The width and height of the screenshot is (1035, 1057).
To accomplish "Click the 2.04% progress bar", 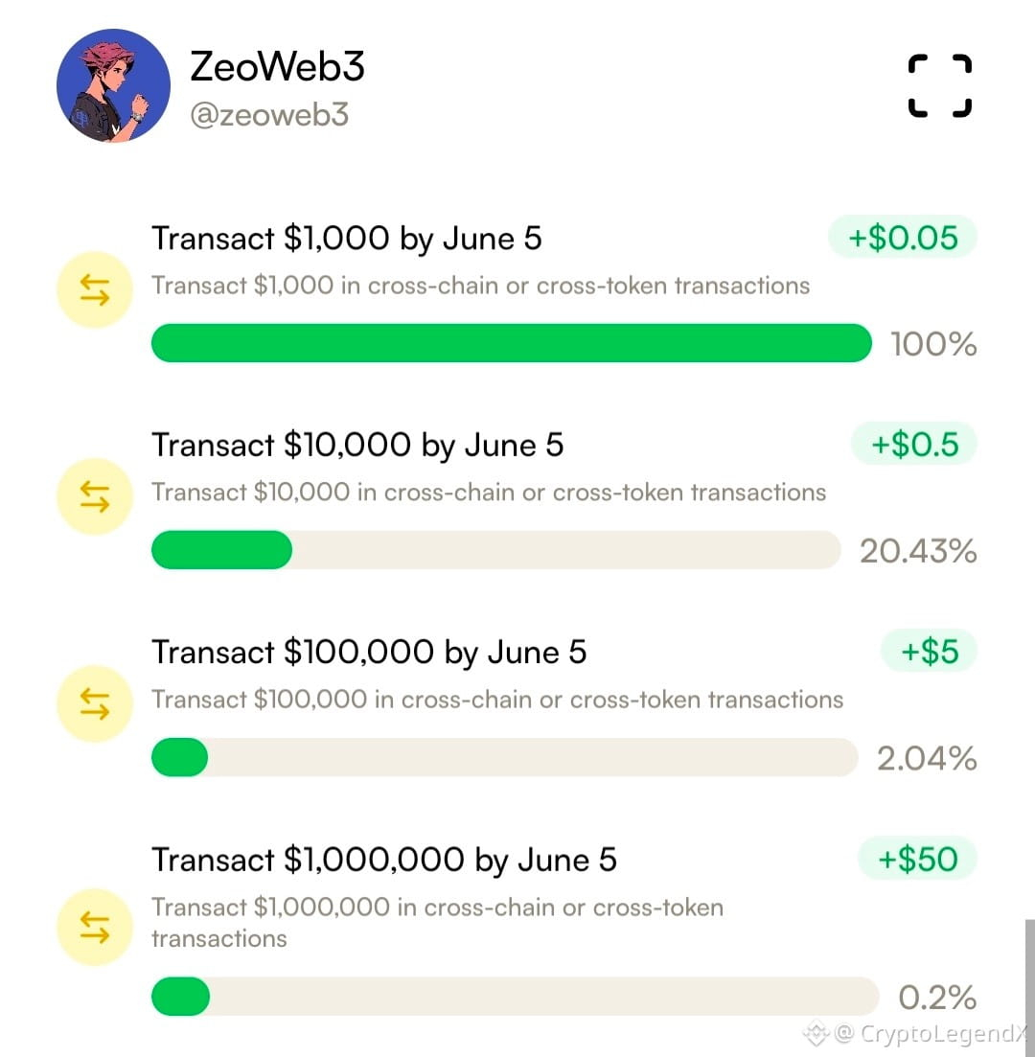I will (x=504, y=757).
